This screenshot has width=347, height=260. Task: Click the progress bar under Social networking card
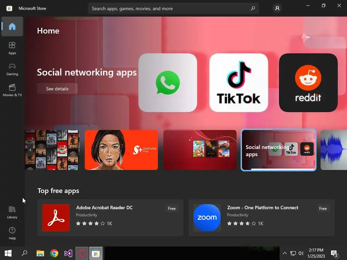pos(283,169)
